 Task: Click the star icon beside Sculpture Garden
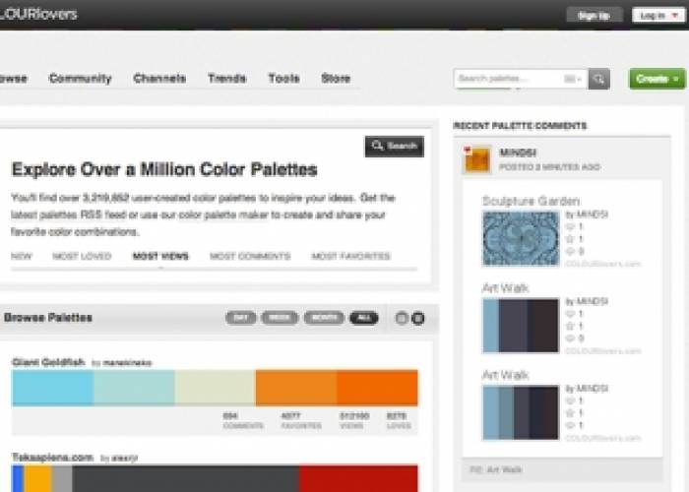pyautogui.click(x=570, y=239)
